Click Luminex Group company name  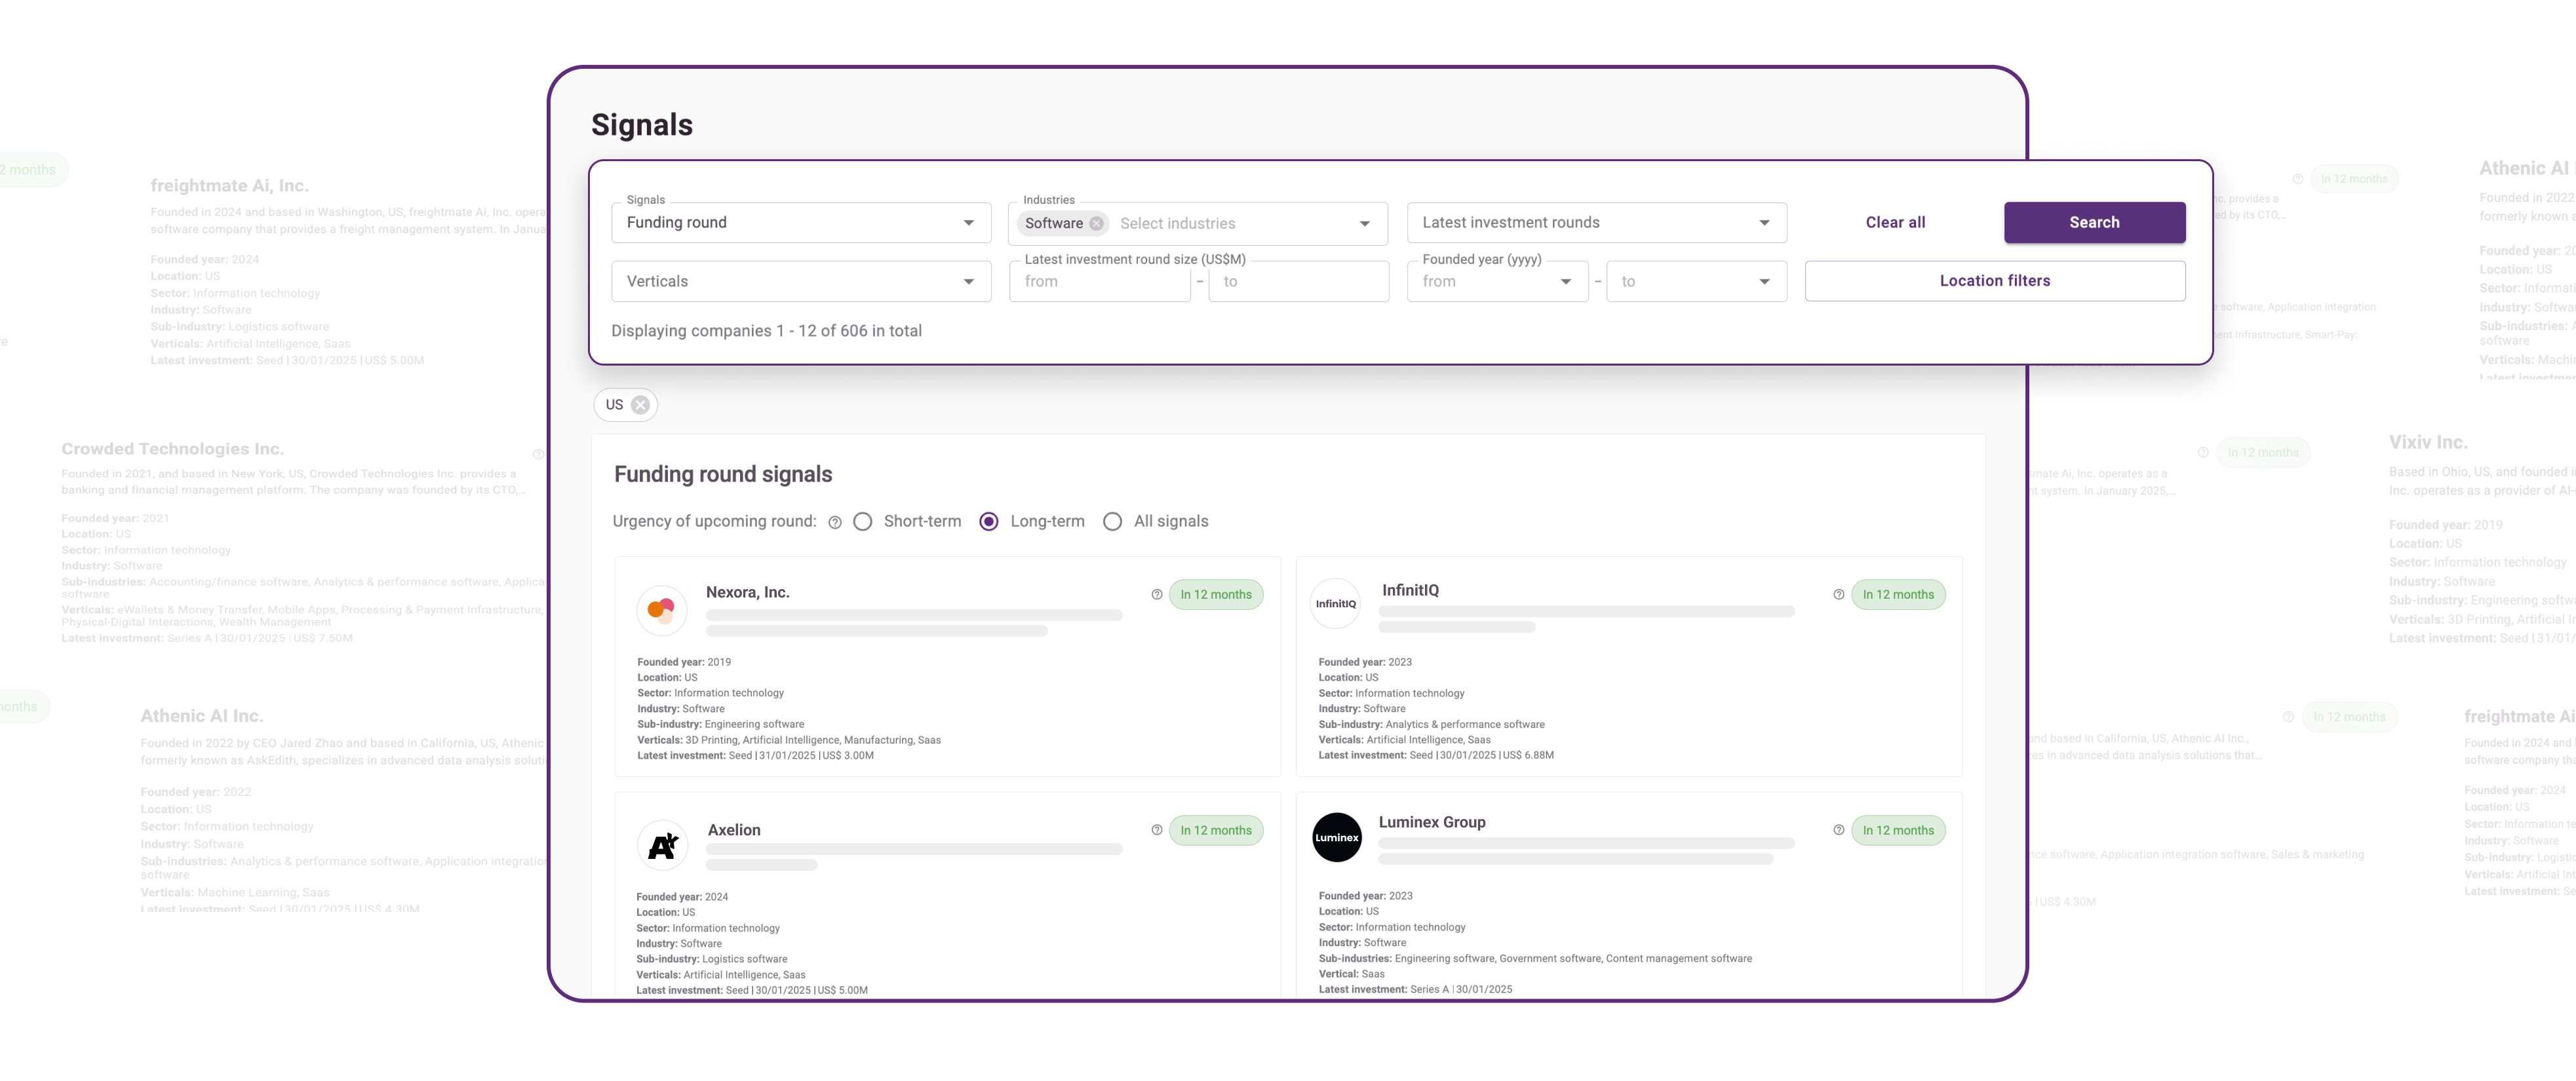click(x=1432, y=822)
